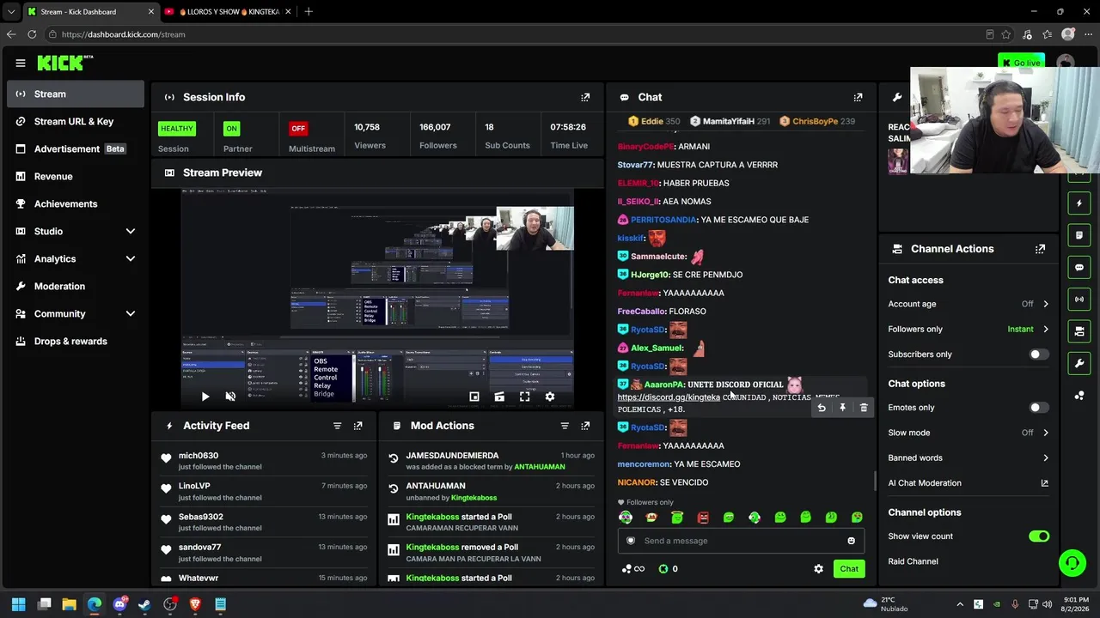Viewport: 1100px width, 618px height.
Task: Open Slow mode options
Action: pyautogui.click(x=969, y=433)
